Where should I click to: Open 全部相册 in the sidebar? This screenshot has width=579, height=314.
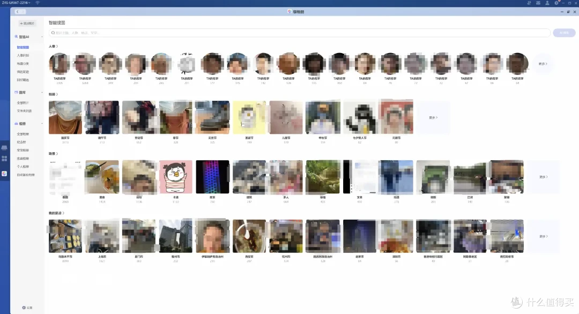click(23, 134)
